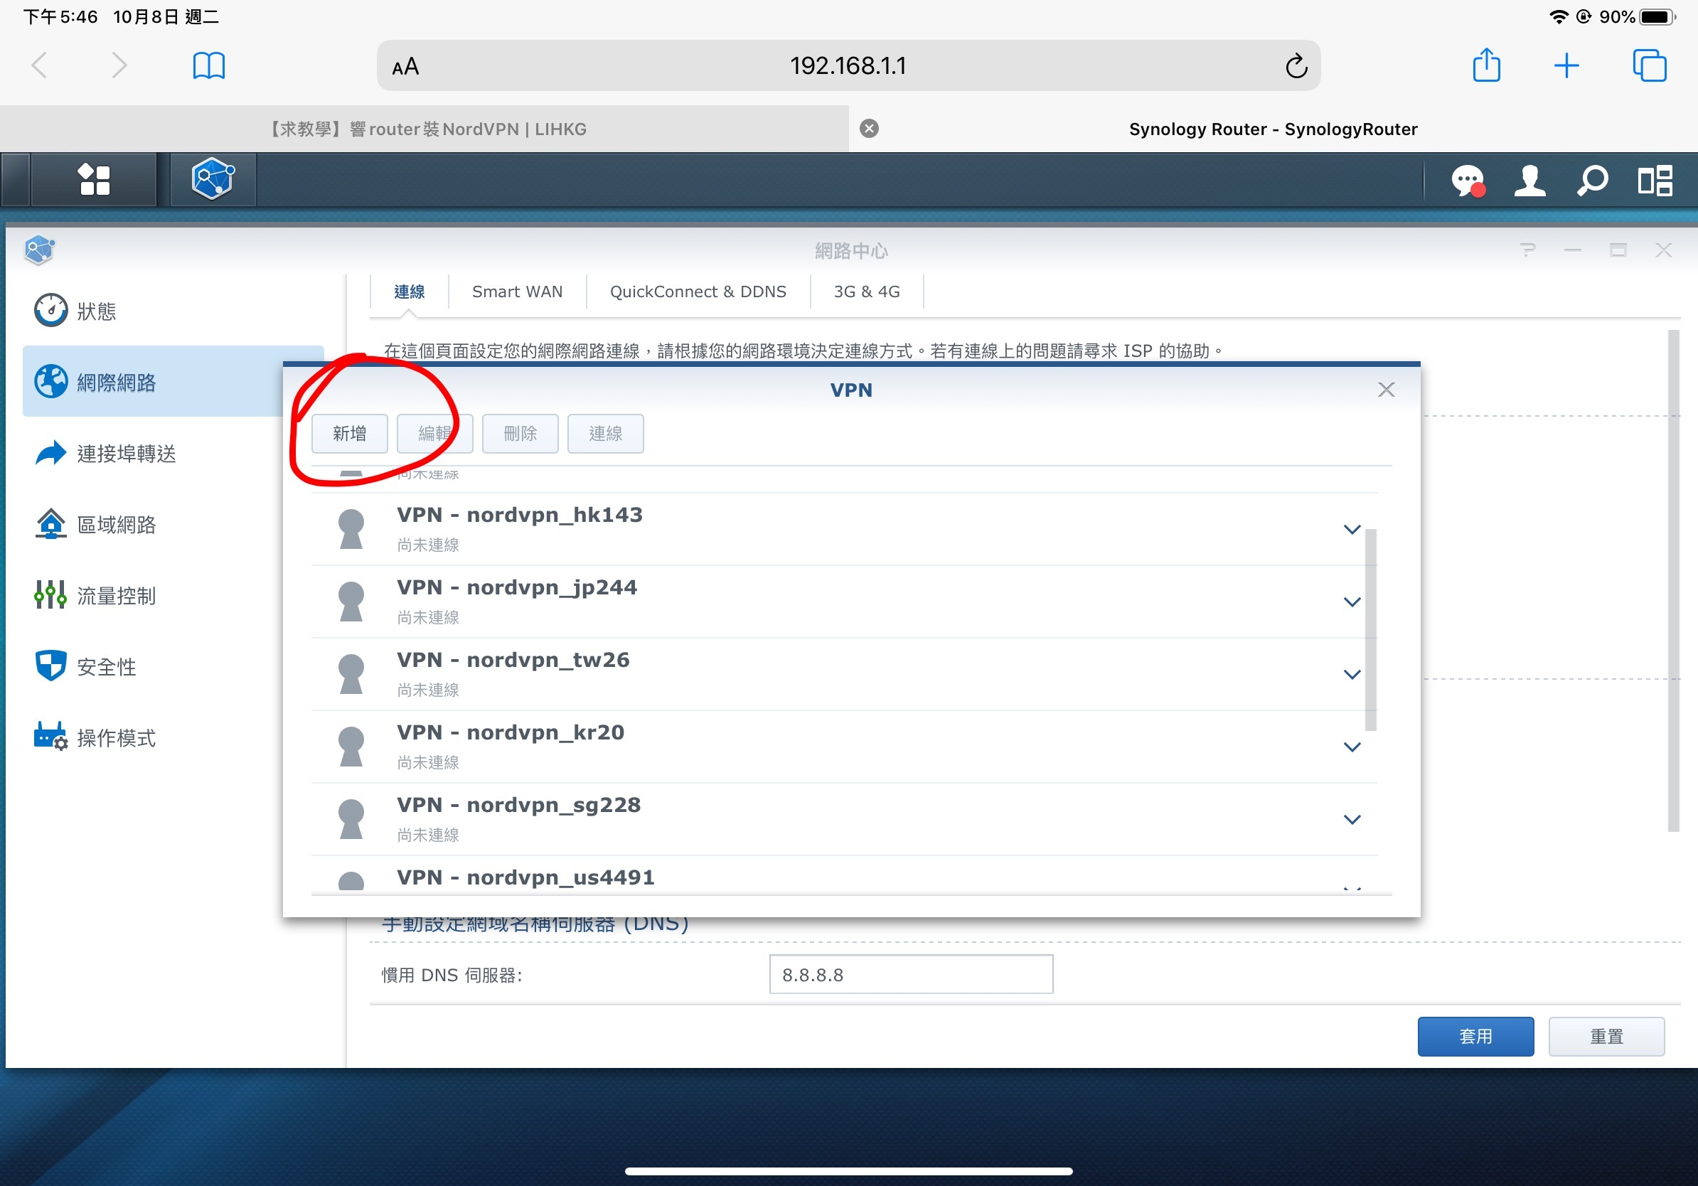Click the nordvpn_kr20 profile icon

(x=351, y=747)
